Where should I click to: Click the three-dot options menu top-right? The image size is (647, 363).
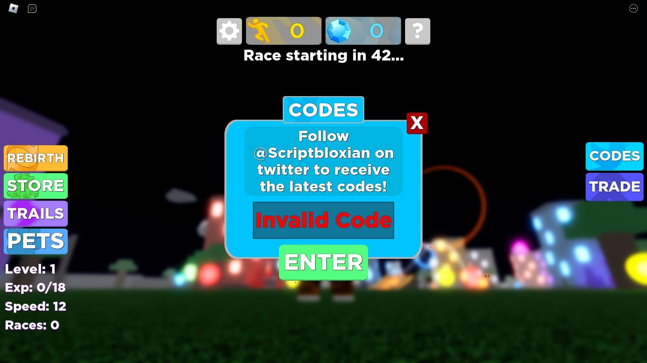(634, 8)
